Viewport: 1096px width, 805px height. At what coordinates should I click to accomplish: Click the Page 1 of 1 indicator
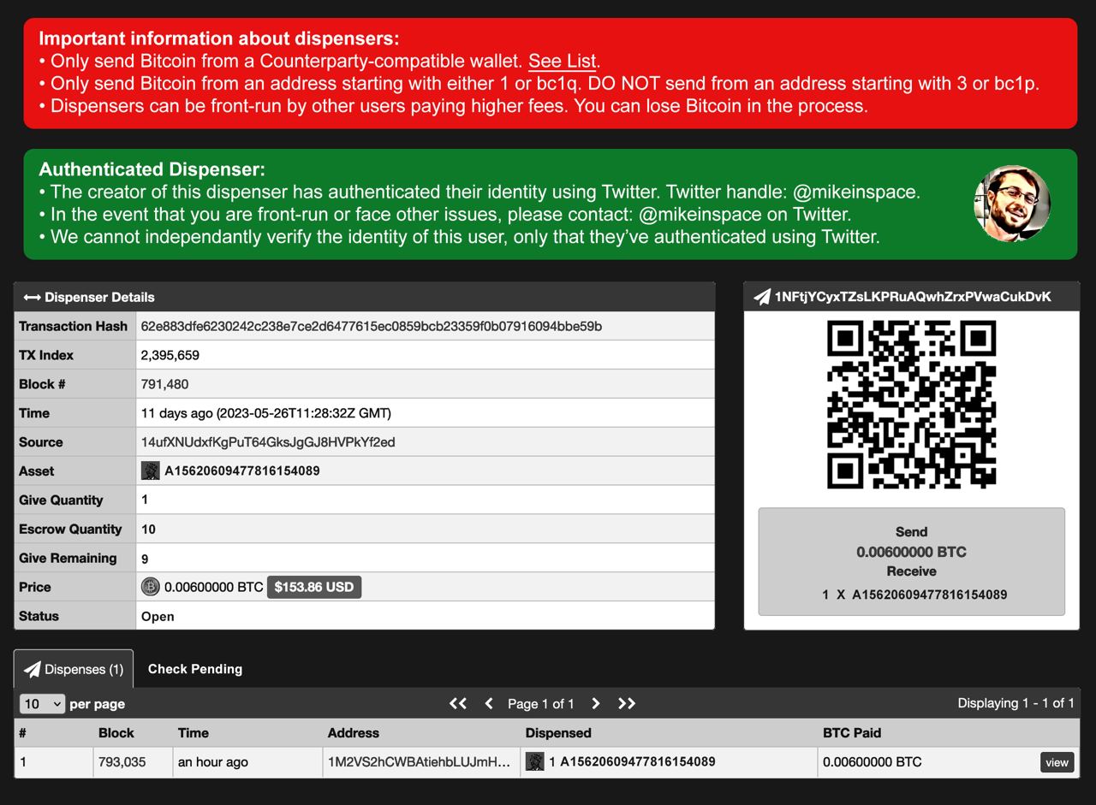pyautogui.click(x=541, y=704)
